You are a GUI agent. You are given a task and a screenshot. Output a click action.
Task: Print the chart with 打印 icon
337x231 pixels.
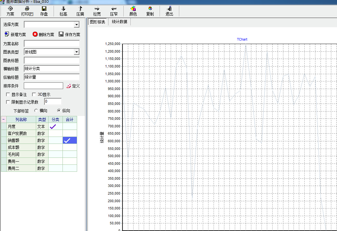[27, 11]
